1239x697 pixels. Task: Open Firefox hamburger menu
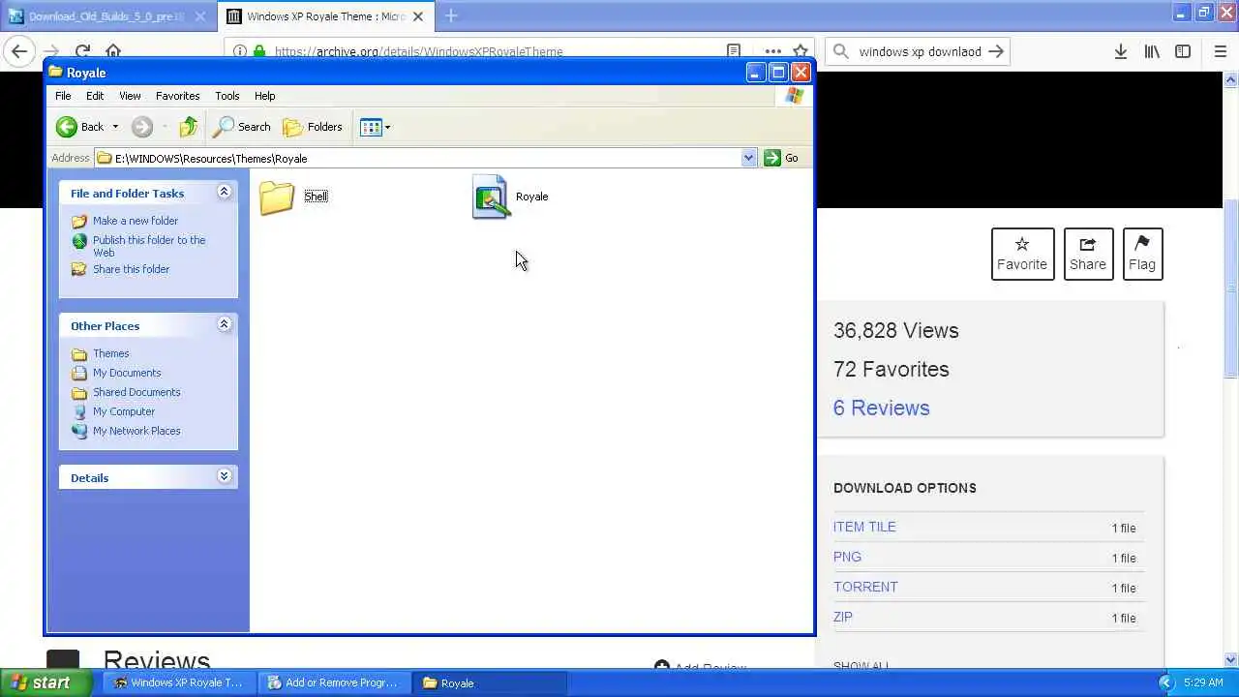[x=1221, y=51]
